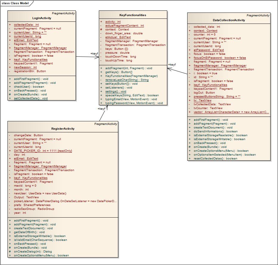Select 'focus: boolean = false' attribute
Screen dimensions: 278x265
point(210,54)
